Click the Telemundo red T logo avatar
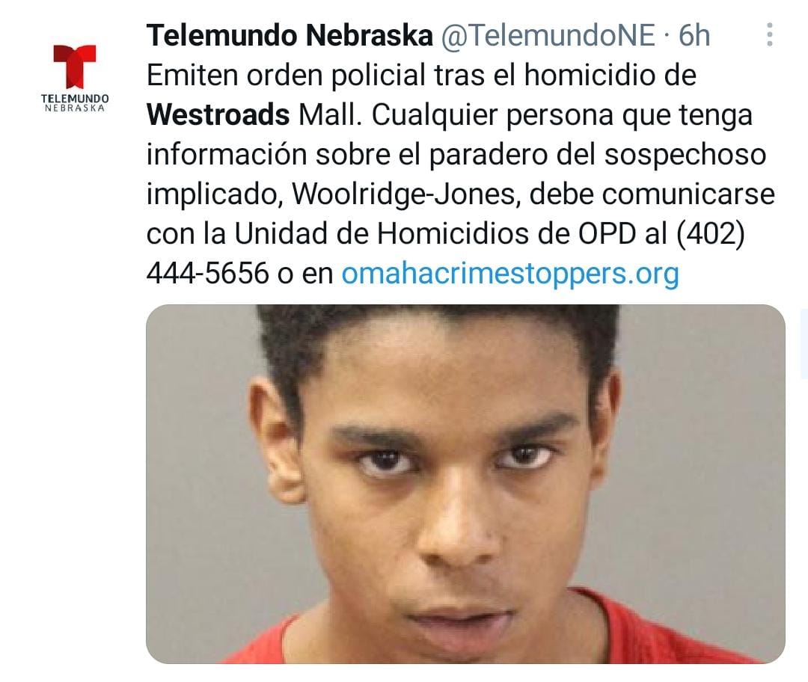808x682 pixels. click(75, 66)
